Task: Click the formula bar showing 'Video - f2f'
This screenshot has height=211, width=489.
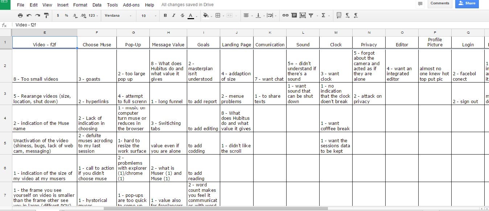Action: click(x=250, y=25)
